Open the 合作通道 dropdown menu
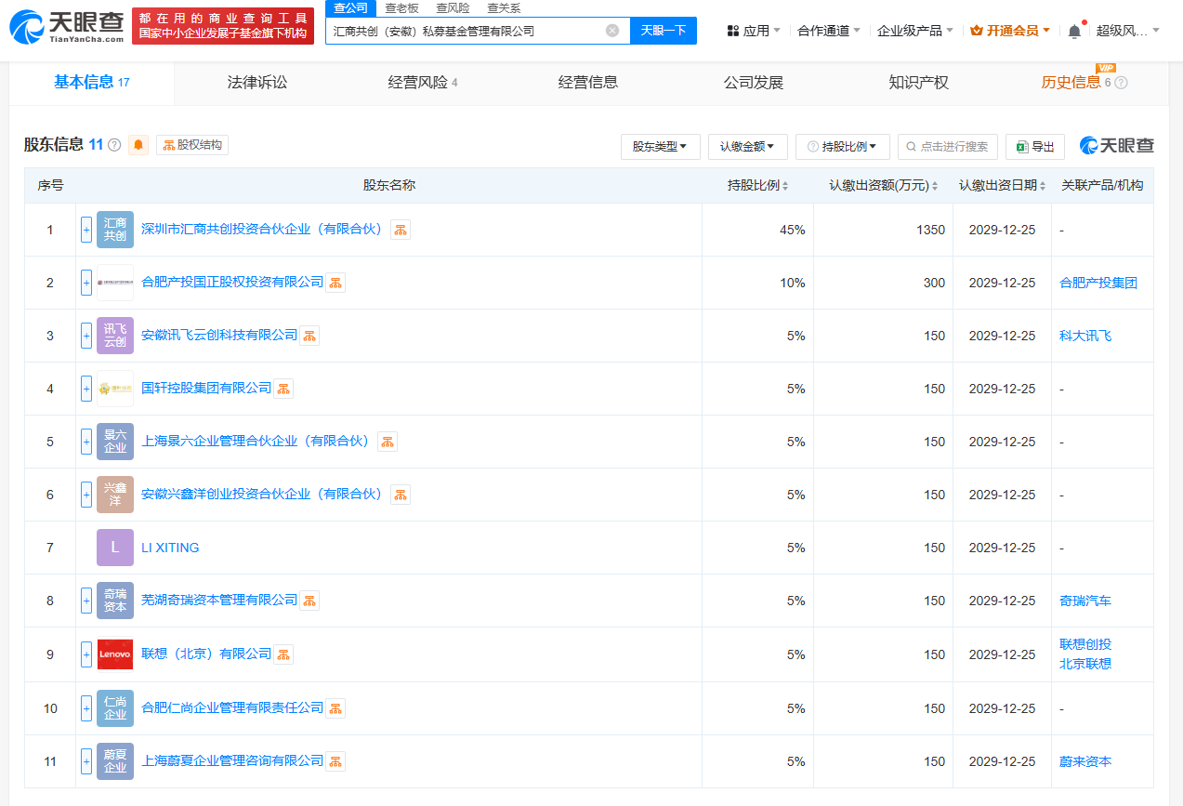 click(x=829, y=31)
